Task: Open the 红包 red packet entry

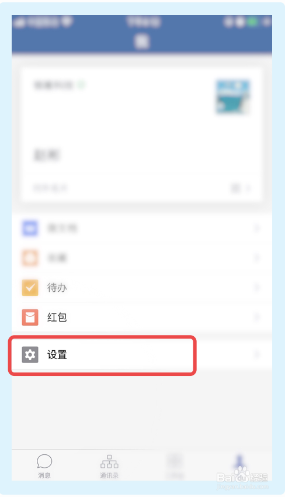Action: (x=142, y=317)
